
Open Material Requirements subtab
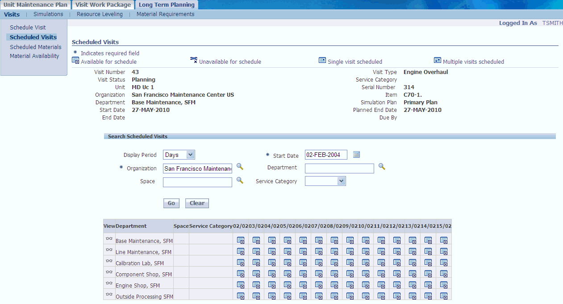[x=166, y=14]
